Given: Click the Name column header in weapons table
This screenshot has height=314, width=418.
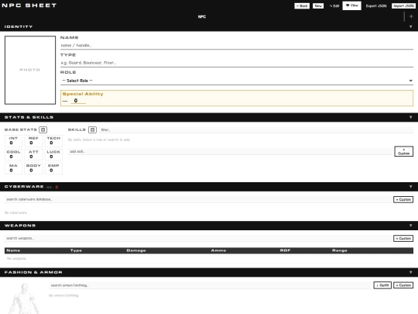Looking at the screenshot, I should (13, 250).
